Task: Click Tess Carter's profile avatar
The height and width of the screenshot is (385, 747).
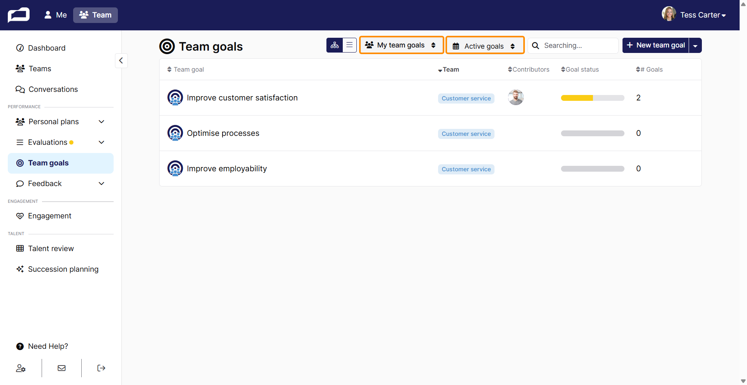Action: [669, 14]
